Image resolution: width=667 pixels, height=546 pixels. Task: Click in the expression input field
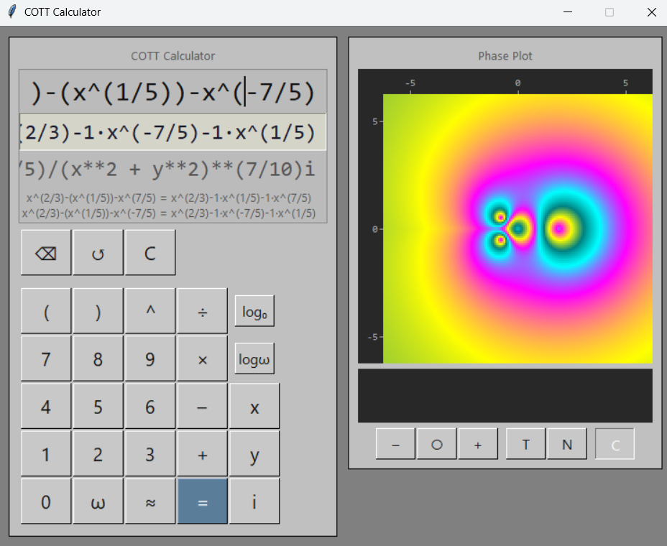(172, 92)
